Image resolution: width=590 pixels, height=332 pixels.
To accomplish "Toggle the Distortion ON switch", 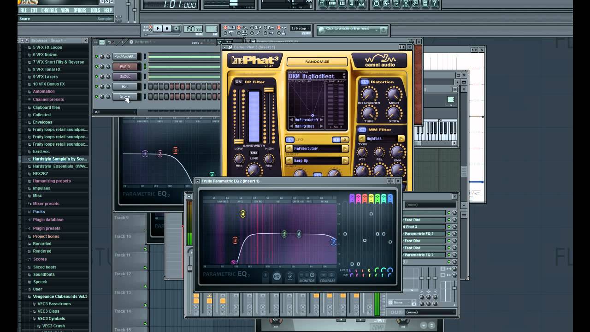I will pos(365,82).
